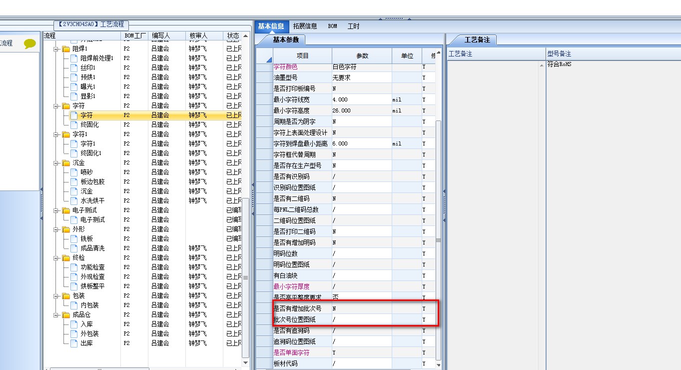Click the document icon beside 外观检查
Viewport: 681px width, 370px height.
(74, 276)
